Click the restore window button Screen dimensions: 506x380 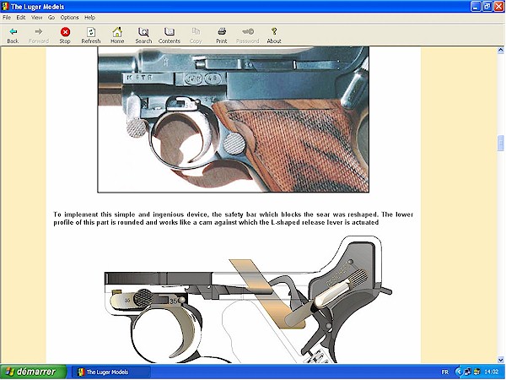487,7
